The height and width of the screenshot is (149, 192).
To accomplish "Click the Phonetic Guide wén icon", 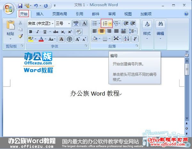I will 76,23.
